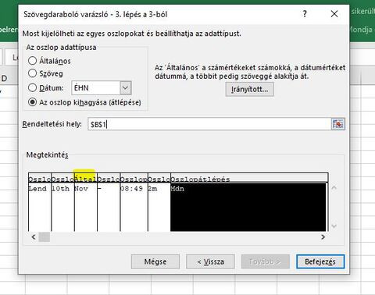The image size is (375, 295).
Task: Finish the wizard with Befejezés
Action: click(x=320, y=261)
